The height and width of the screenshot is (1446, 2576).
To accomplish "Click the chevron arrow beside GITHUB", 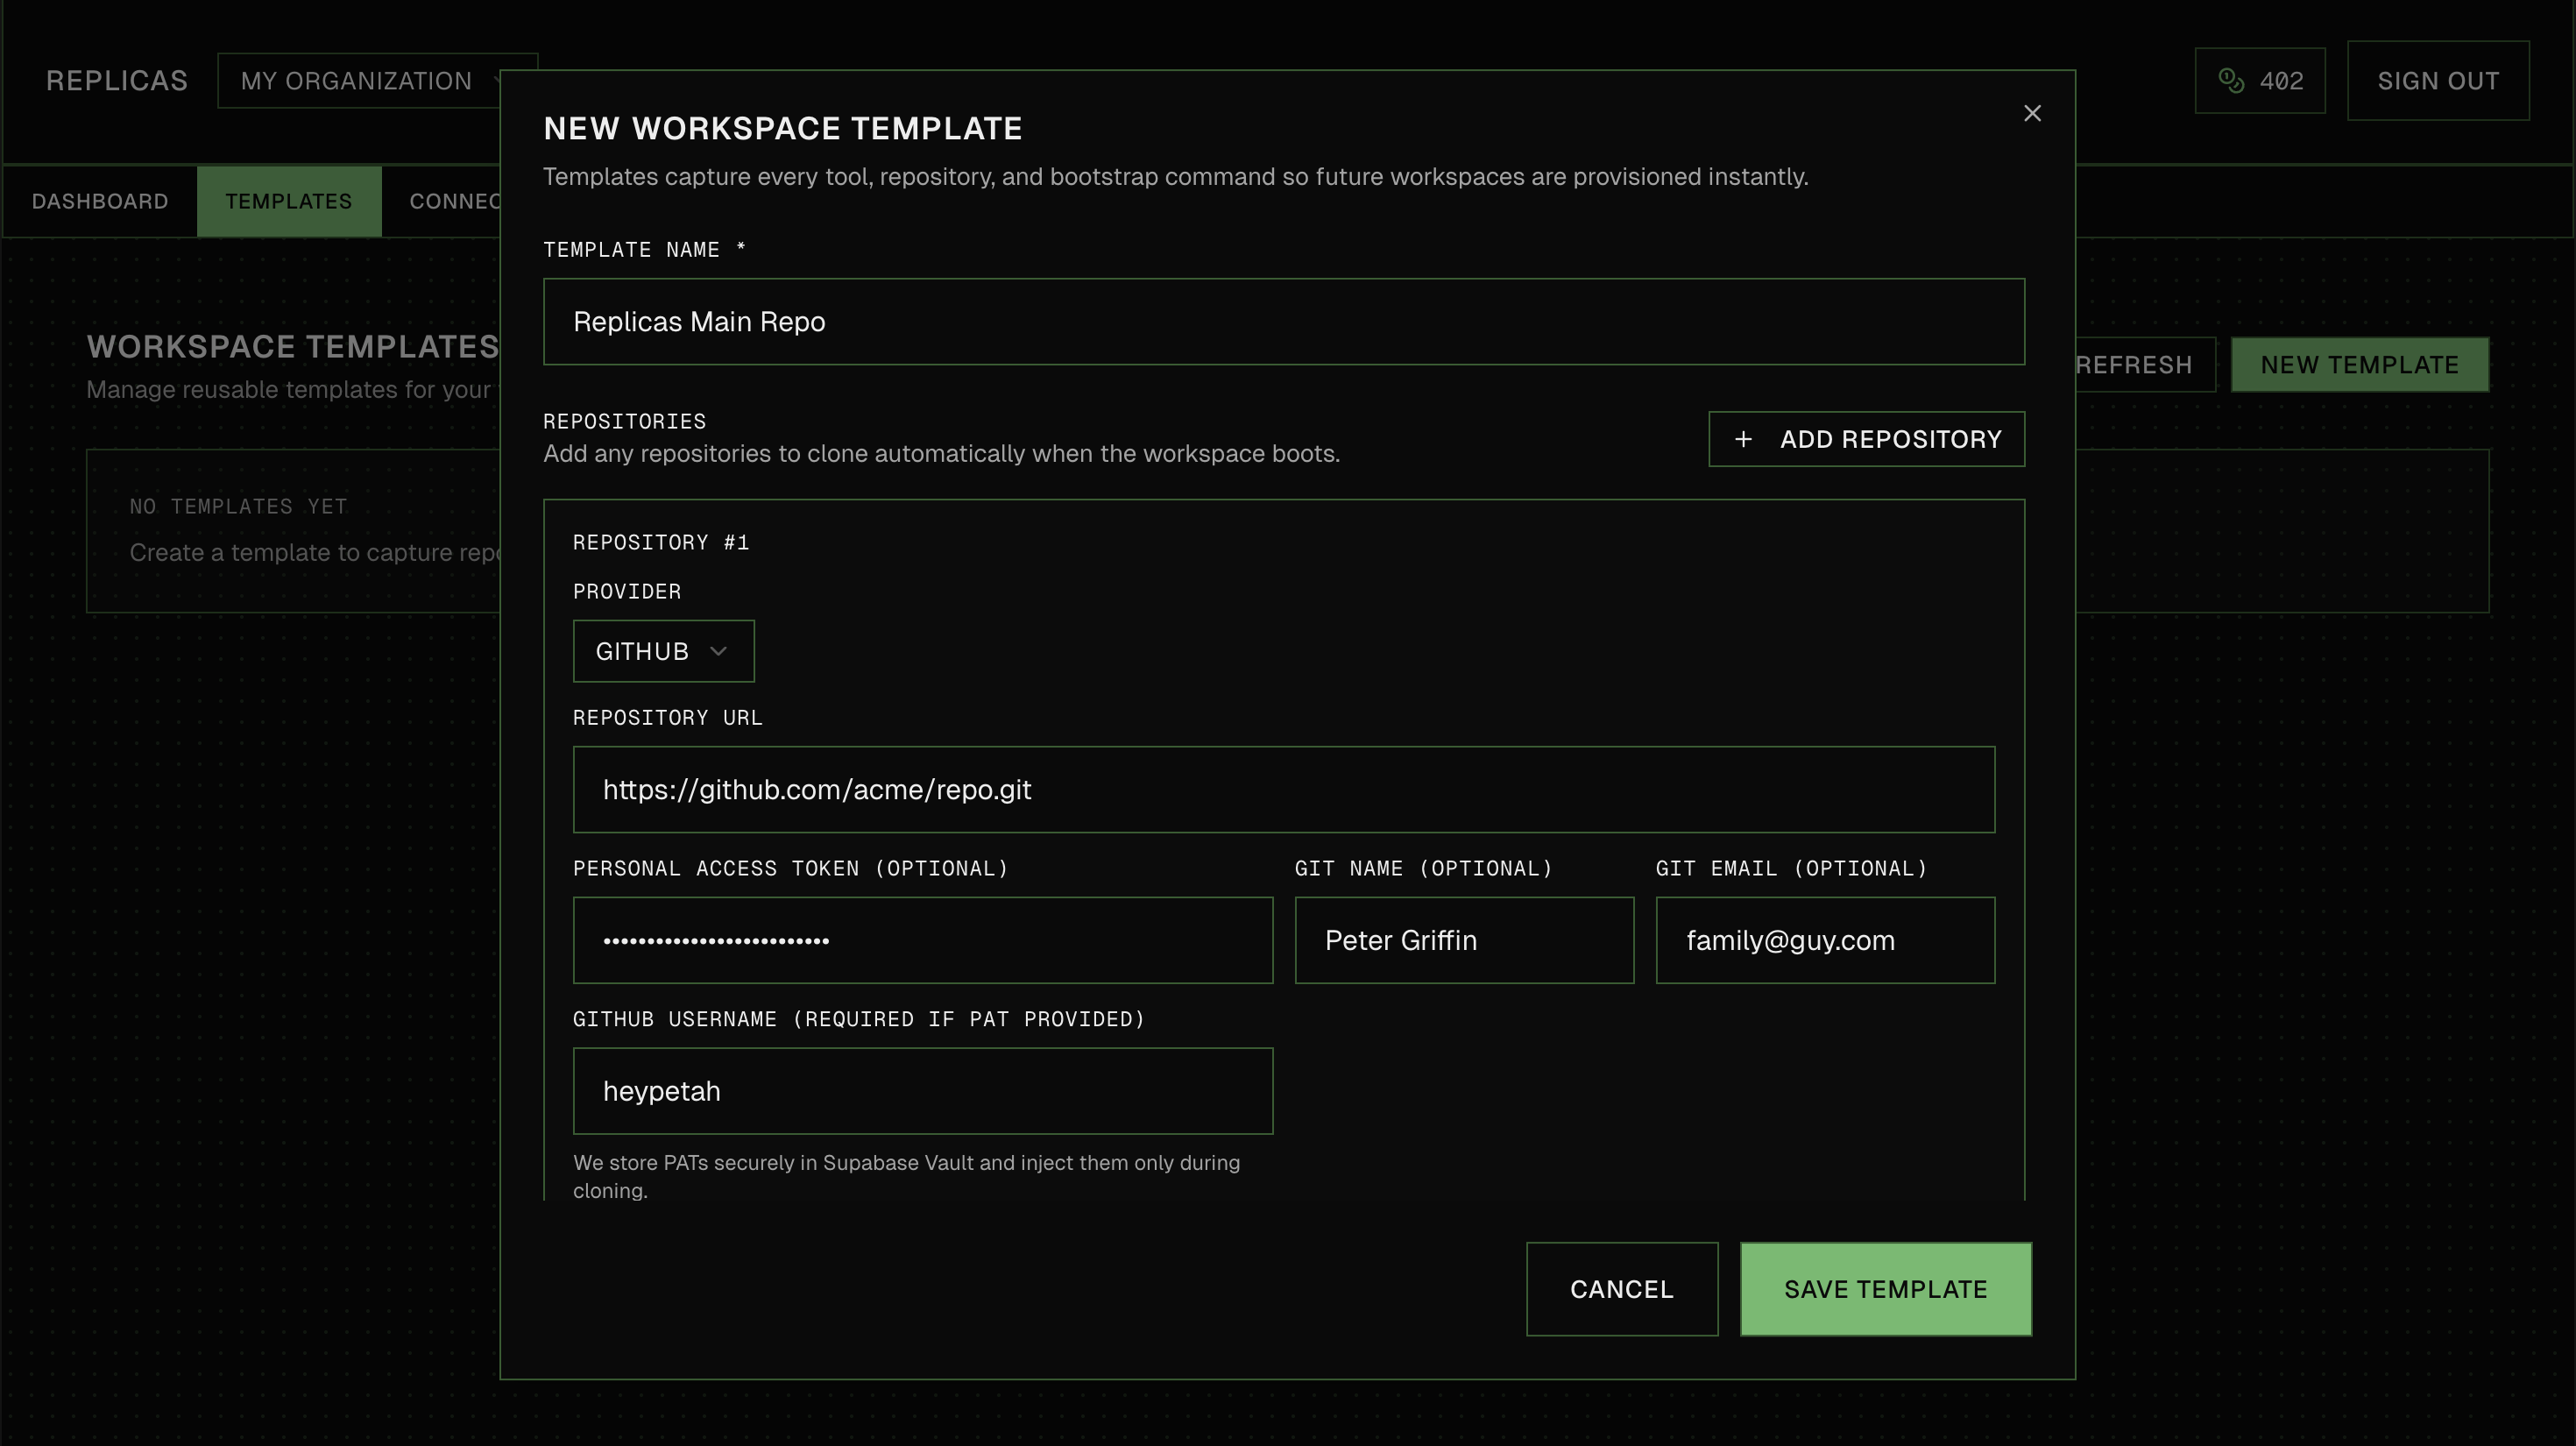I will (x=717, y=651).
